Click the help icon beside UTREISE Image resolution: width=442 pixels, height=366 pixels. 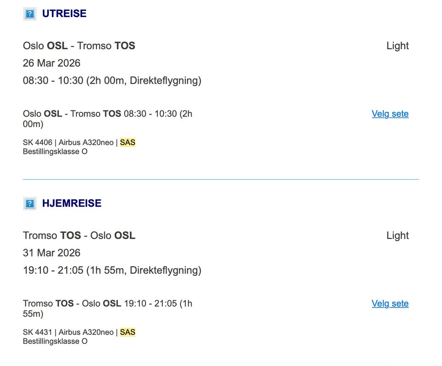point(30,14)
